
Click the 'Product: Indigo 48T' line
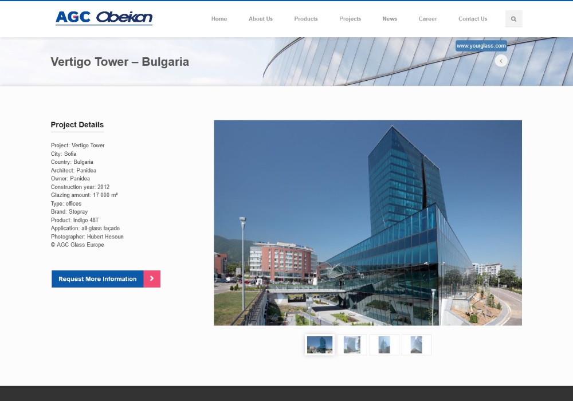[x=74, y=220]
